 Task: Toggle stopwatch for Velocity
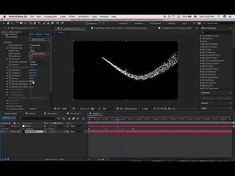(x=10, y=78)
